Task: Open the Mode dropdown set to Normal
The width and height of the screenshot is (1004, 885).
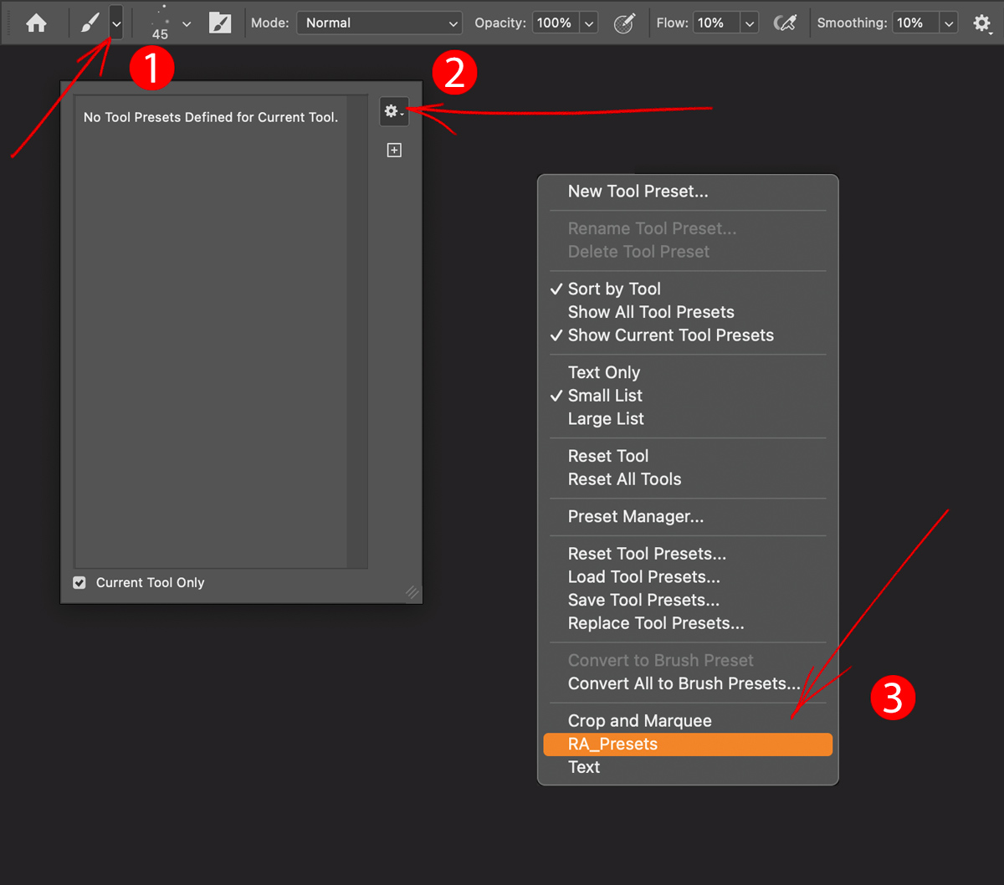Action: [380, 23]
